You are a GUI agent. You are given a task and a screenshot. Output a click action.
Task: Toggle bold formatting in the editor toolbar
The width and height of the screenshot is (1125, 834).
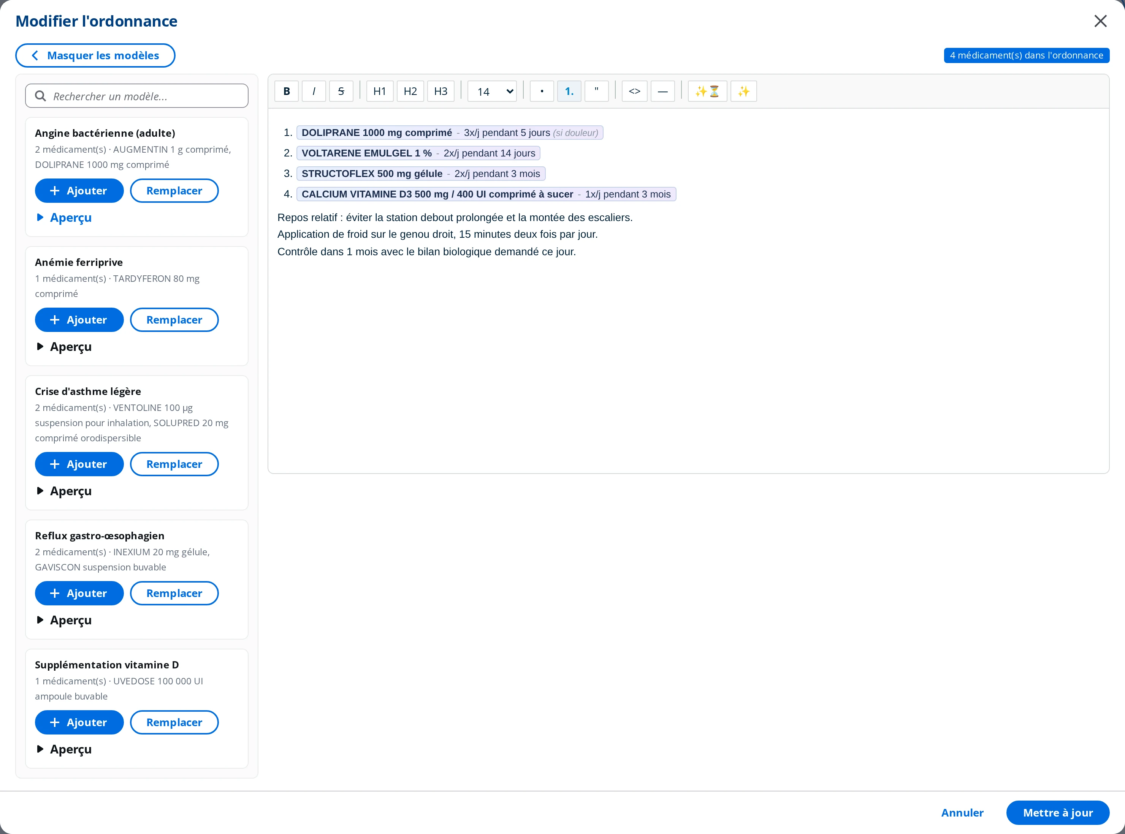[287, 92]
